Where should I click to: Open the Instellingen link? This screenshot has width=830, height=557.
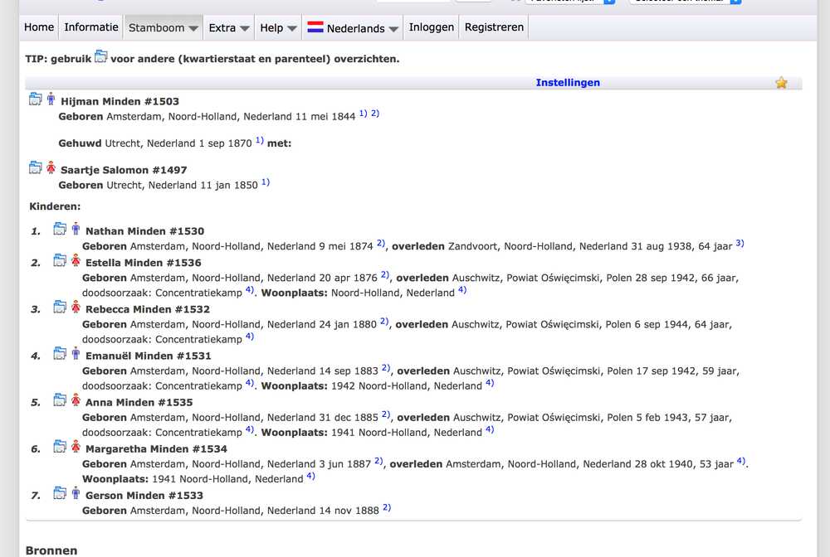568,82
